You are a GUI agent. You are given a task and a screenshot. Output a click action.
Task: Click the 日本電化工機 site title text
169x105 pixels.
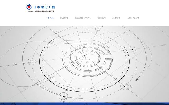44,7
